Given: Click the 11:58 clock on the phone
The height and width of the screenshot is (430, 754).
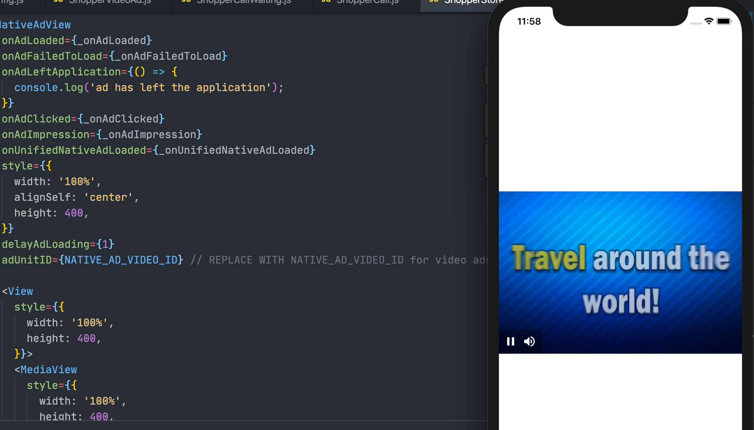Looking at the screenshot, I should click(528, 21).
